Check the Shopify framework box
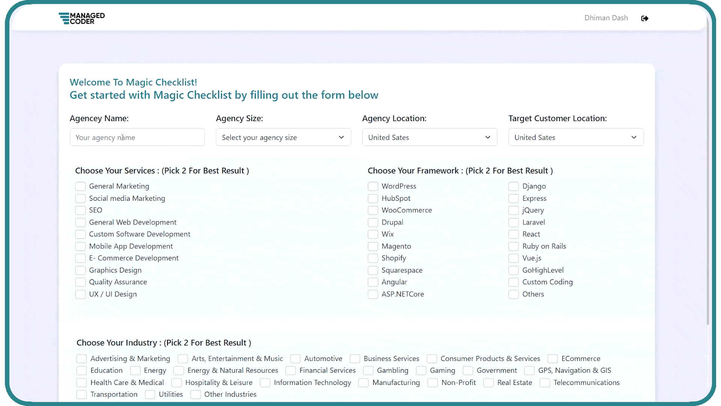This screenshot has height=406, width=721. coord(373,258)
